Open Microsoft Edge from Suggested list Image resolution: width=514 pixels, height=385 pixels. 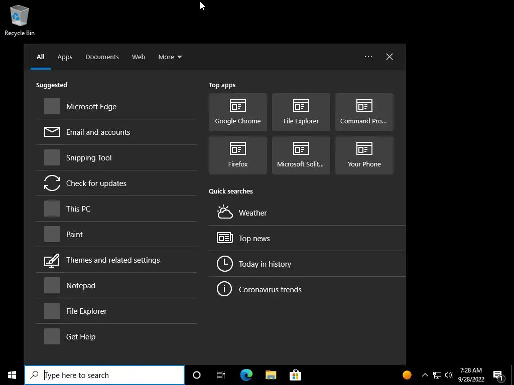(116, 106)
